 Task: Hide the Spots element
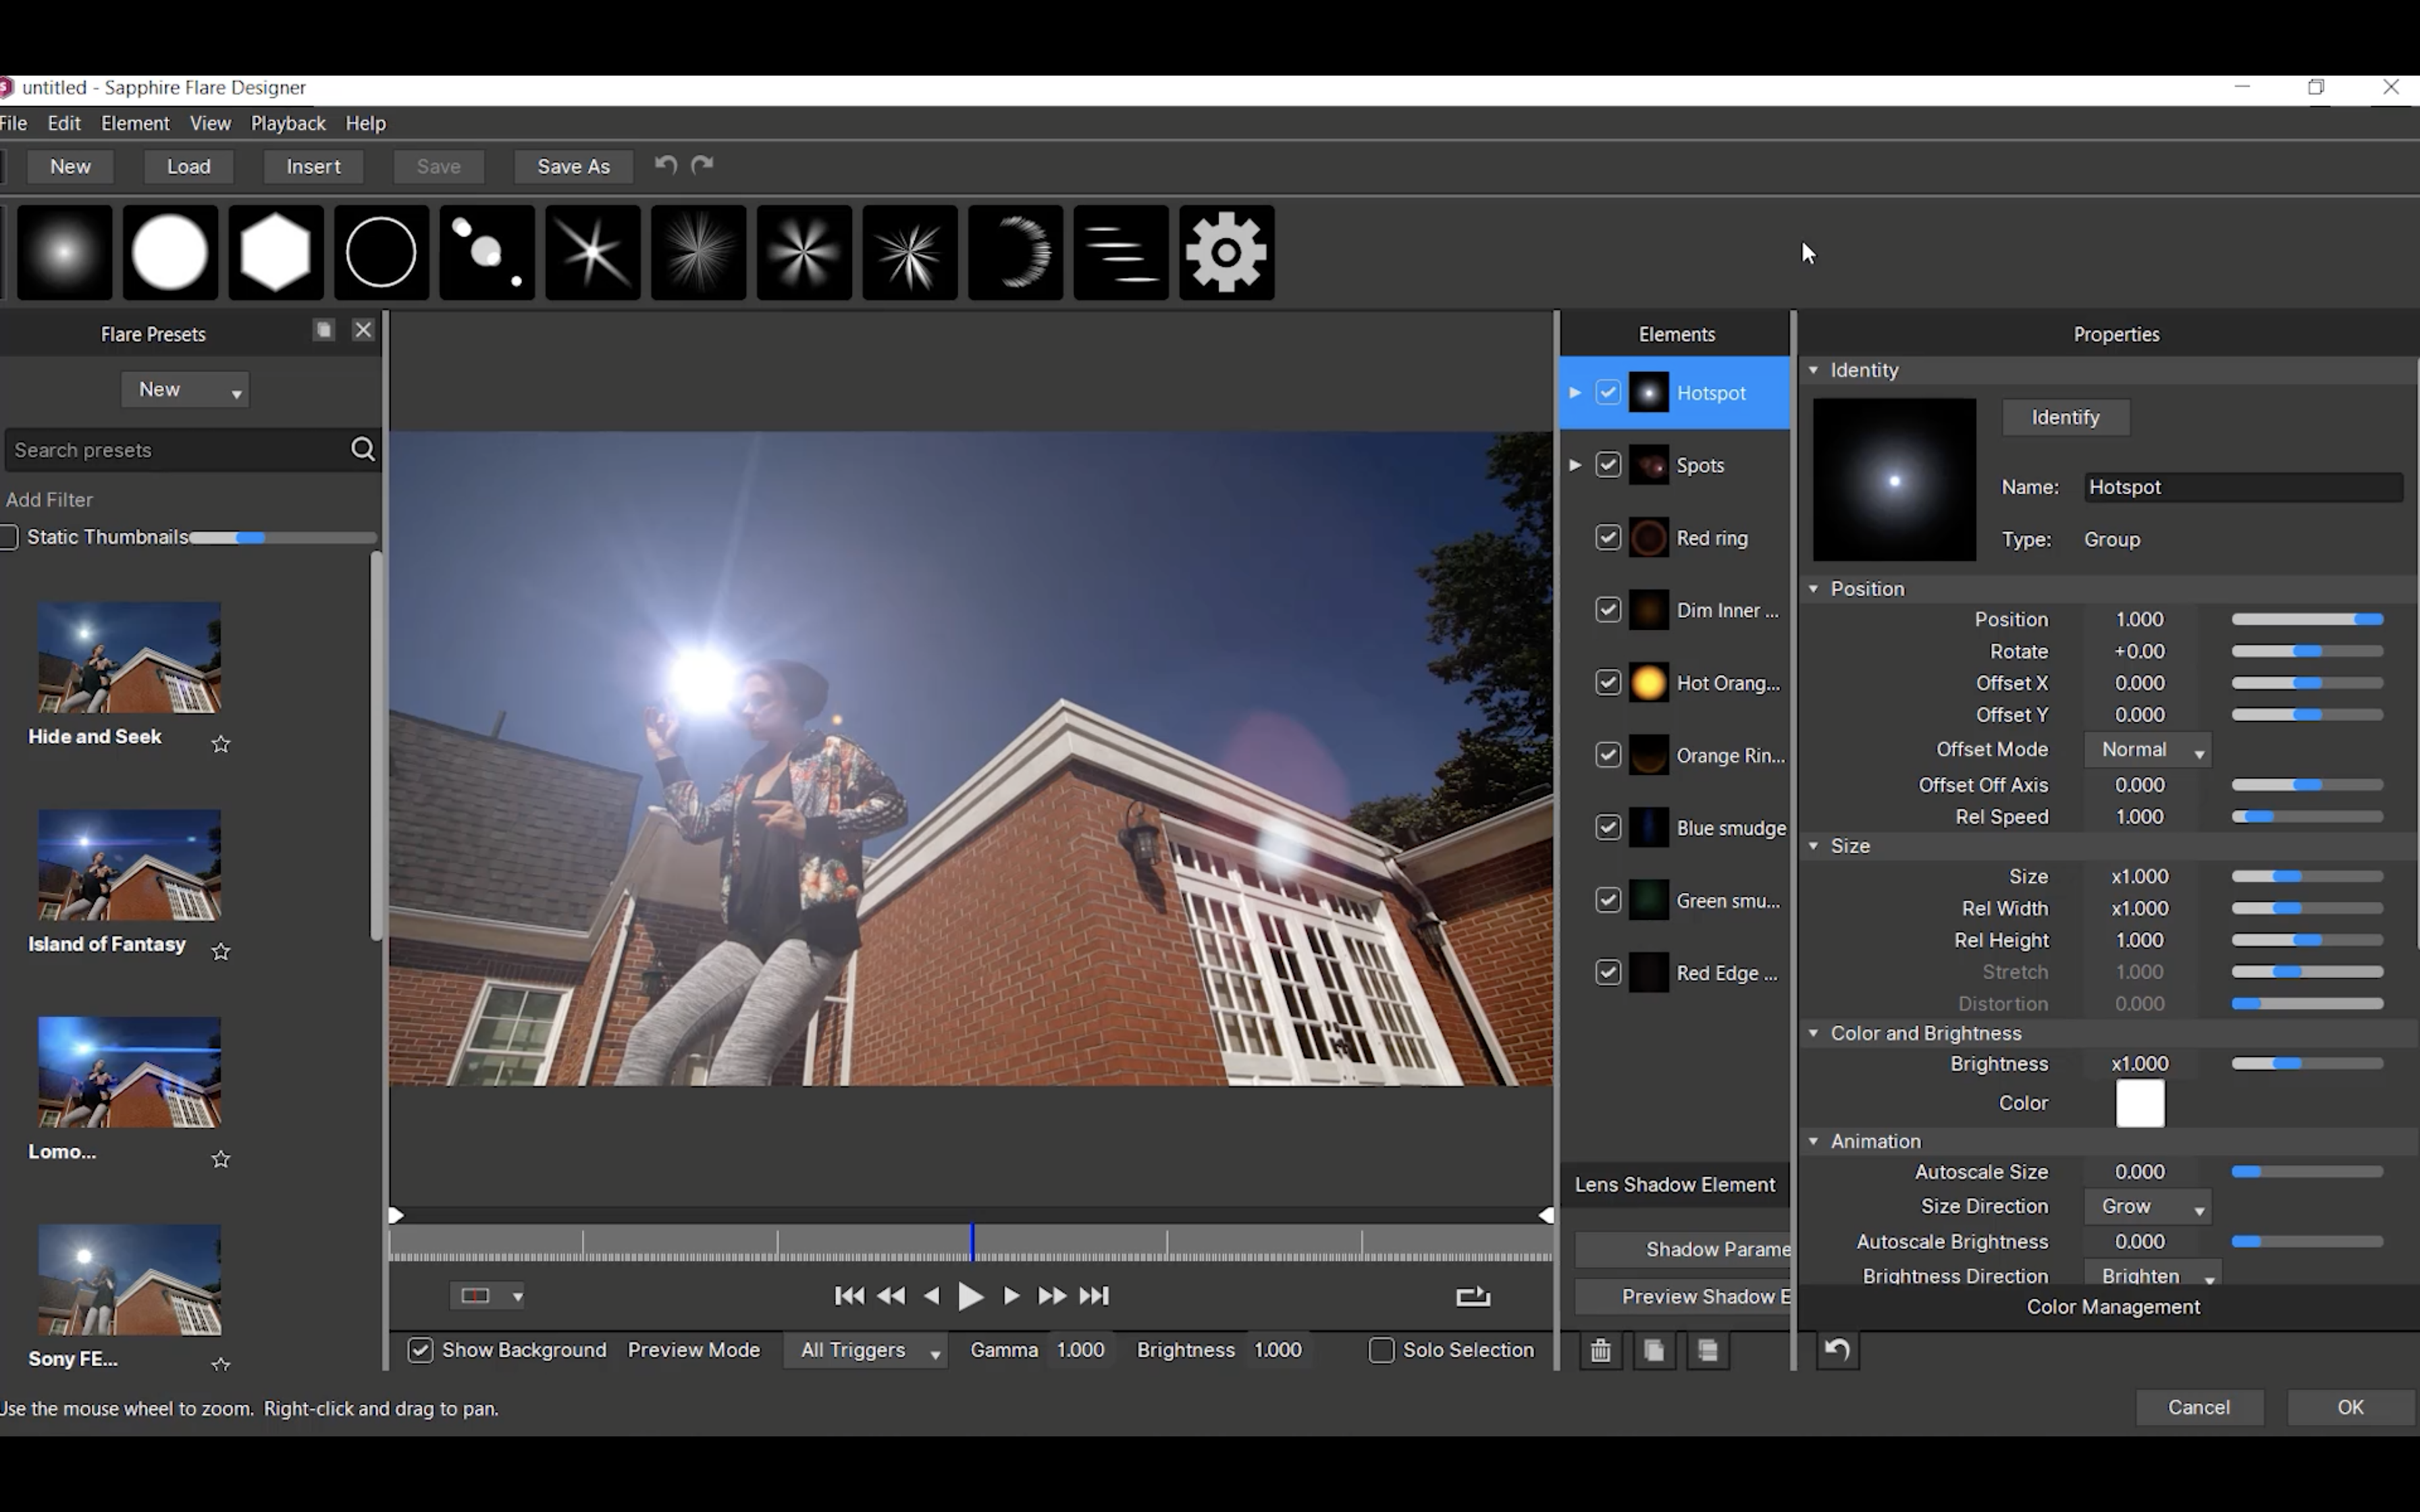(x=1608, y=465)
